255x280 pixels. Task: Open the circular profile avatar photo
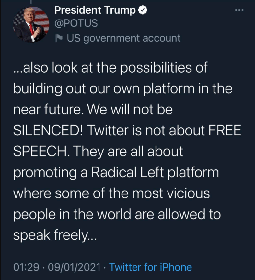31,24
